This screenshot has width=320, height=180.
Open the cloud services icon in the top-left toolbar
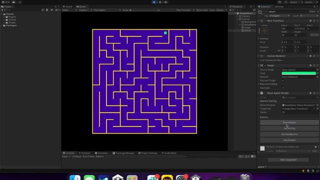point(13,2)
